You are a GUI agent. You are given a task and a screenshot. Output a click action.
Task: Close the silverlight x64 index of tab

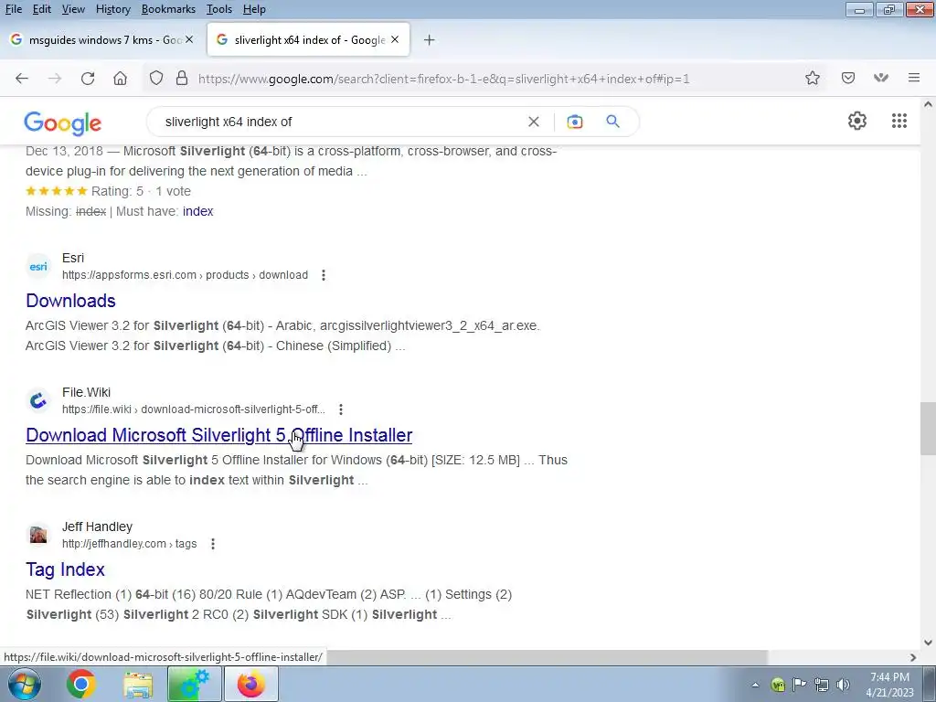point(395,39)
